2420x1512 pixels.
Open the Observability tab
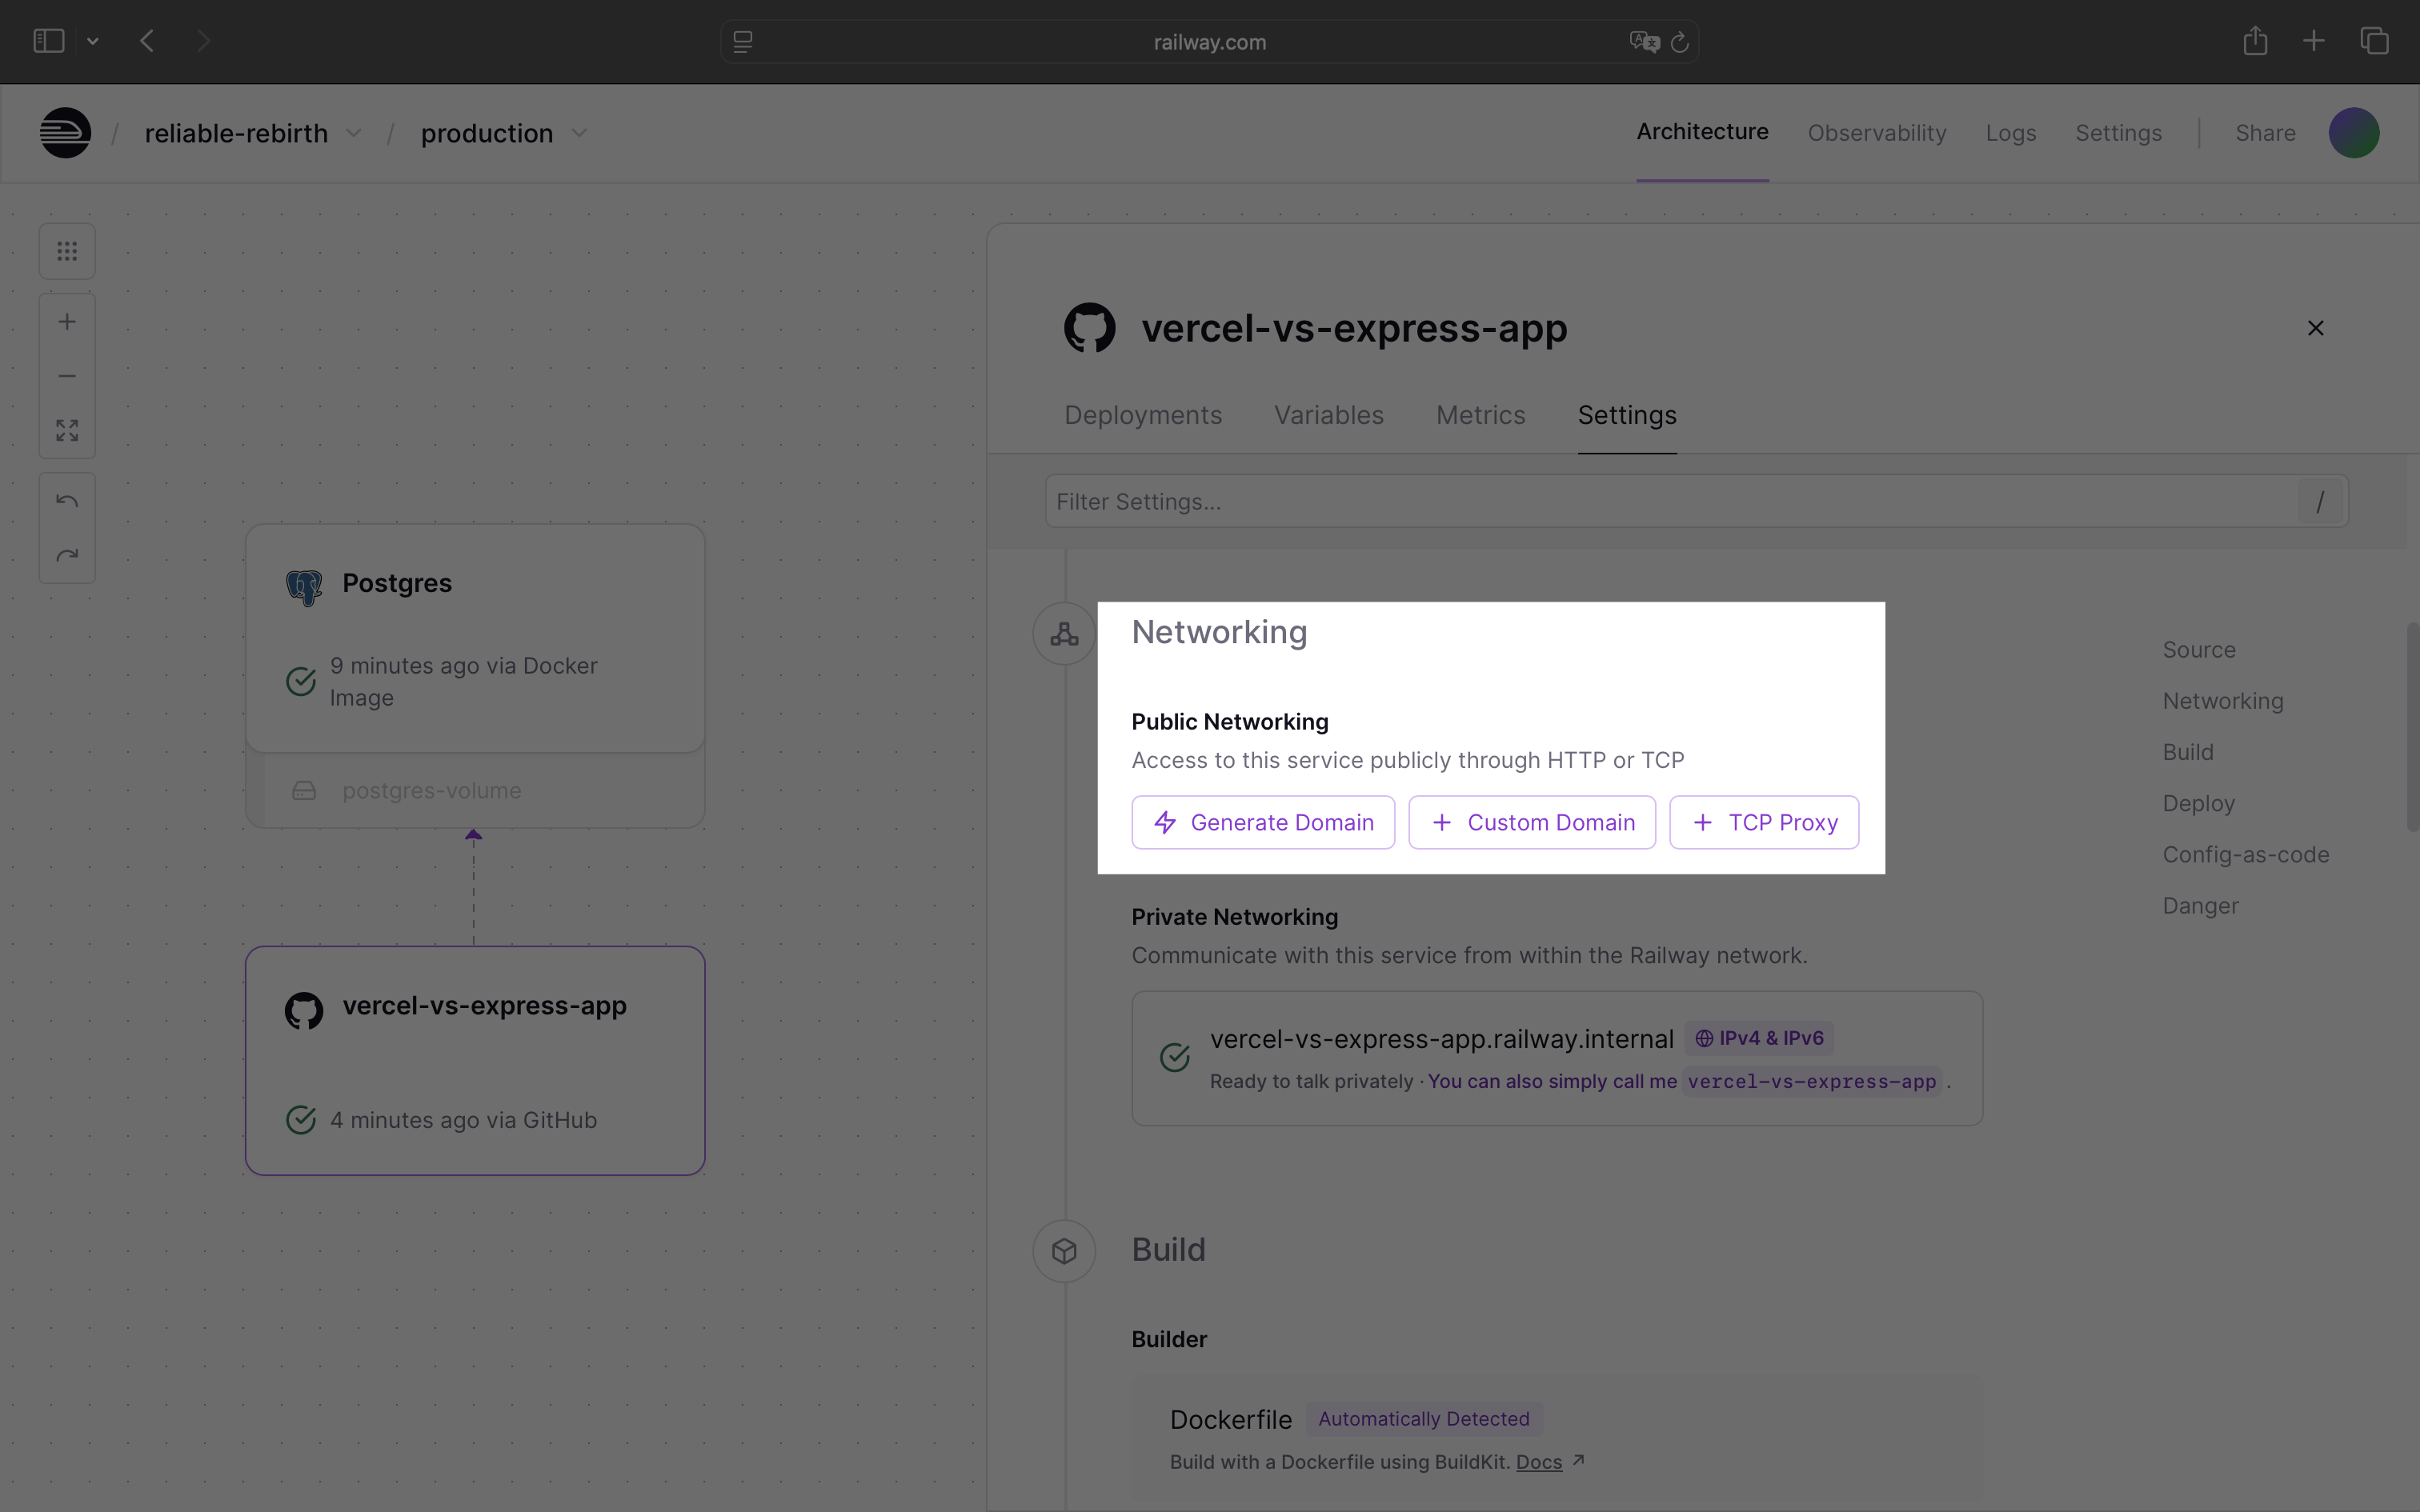point(1876,133)
